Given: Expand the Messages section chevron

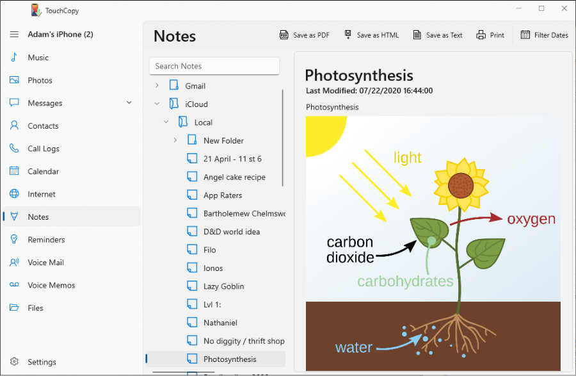Looking at the screenshot, I should click(x=129, y=103).
